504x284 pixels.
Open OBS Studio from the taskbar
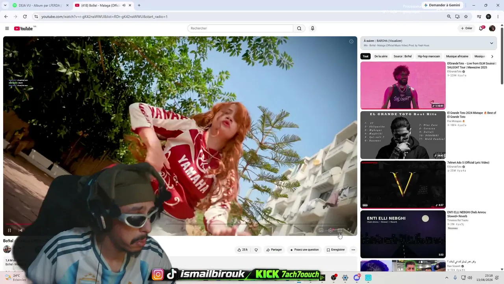click(334, 278)
